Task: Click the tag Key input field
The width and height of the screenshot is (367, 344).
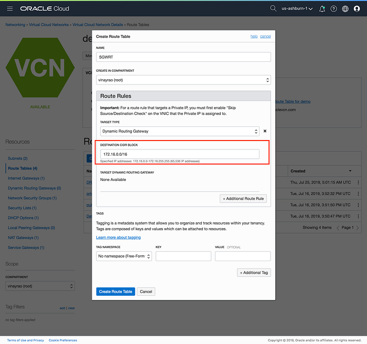Action: pyautogui.click(x=183, y=256)
